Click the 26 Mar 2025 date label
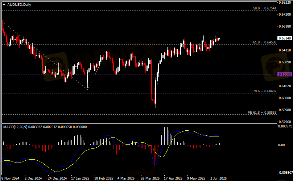This screenshot has width=293, height=181. [x=150, y=178]
